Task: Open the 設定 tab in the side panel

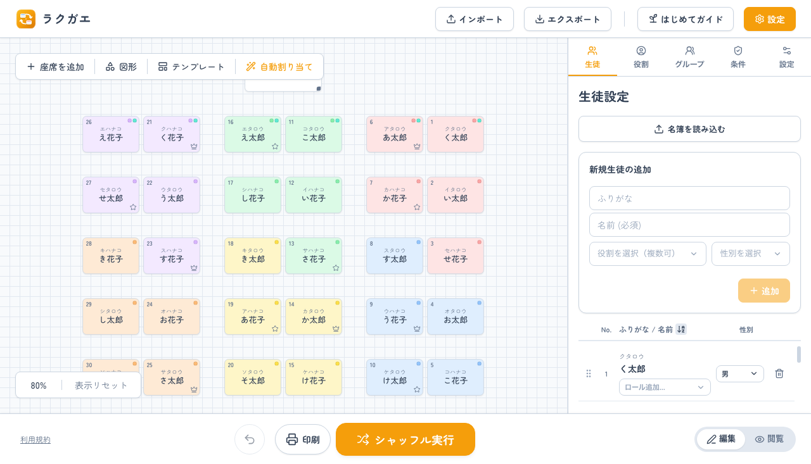Action: (786, 57)
